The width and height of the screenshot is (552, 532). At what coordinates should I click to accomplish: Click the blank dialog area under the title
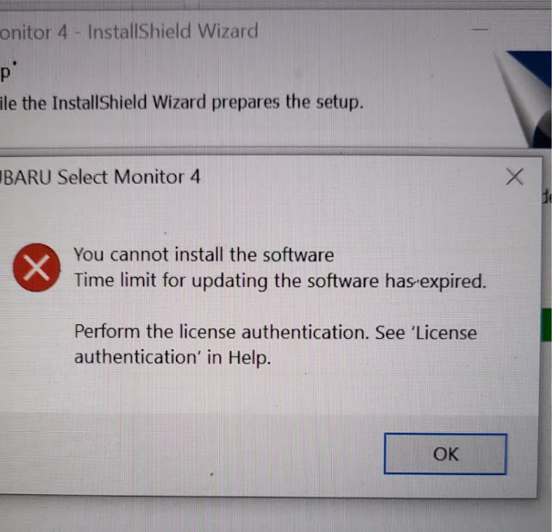point(267,218)
